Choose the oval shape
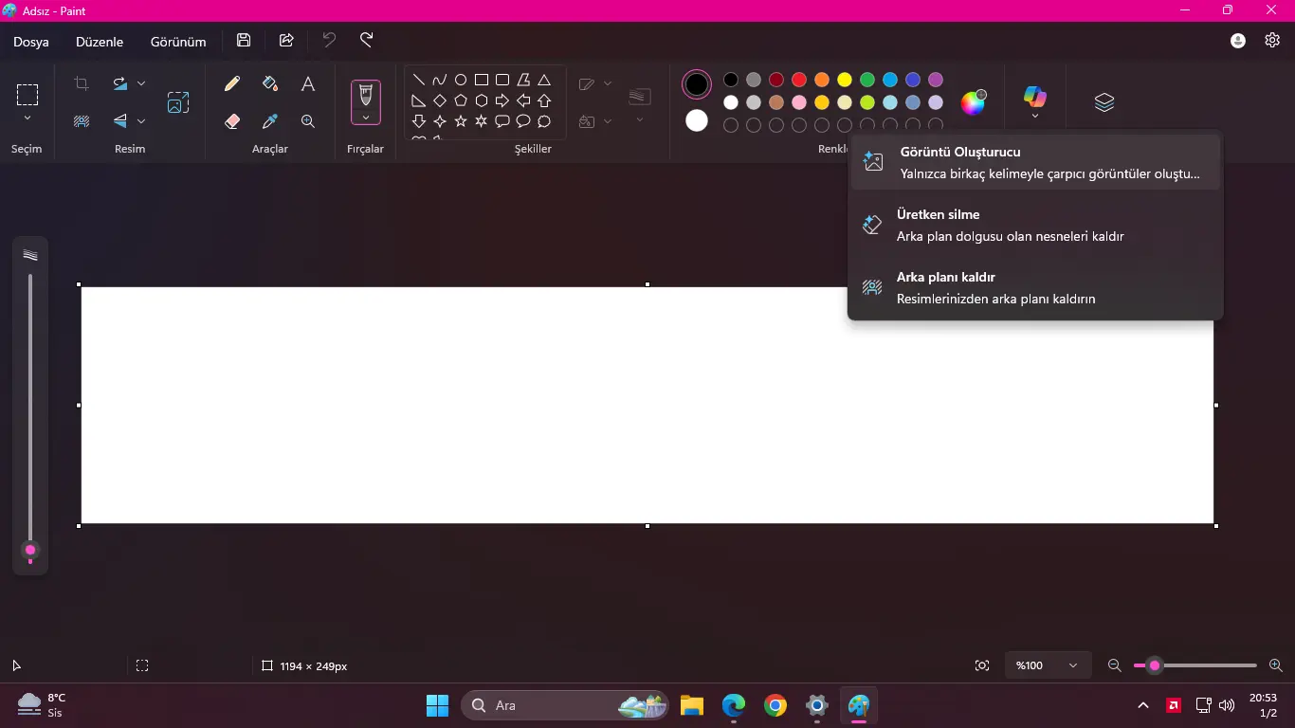The height and width of the screenshot is (728, 1295). (x=461, y=80)
